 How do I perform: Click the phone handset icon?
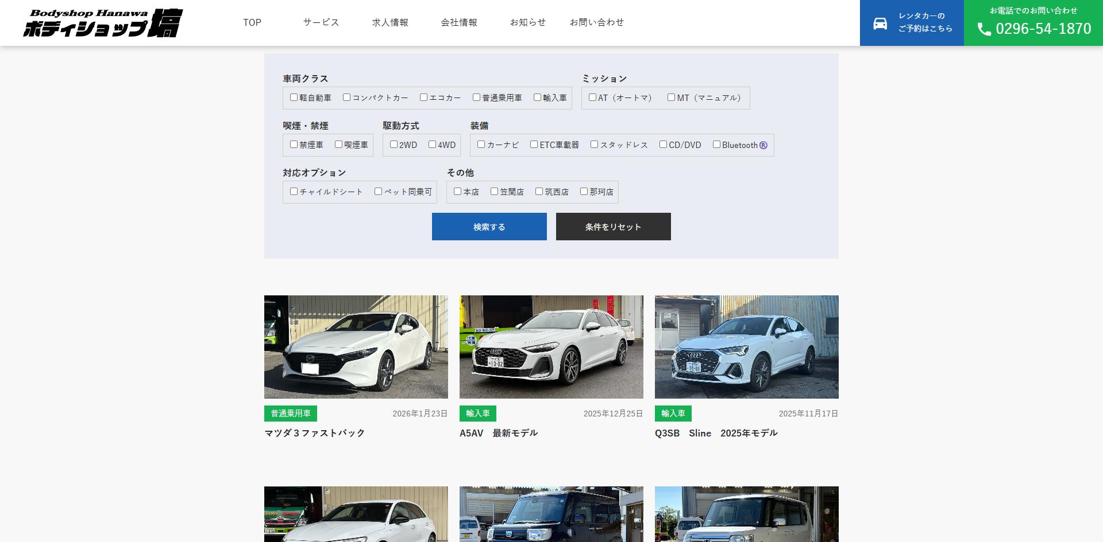984,29
